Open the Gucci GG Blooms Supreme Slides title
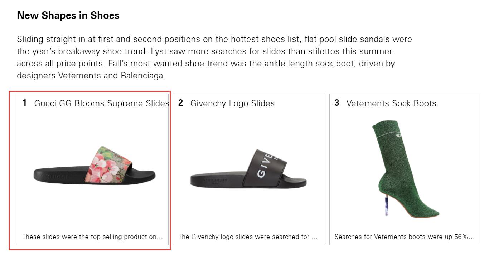484x259 pixels. coord(101,103)
